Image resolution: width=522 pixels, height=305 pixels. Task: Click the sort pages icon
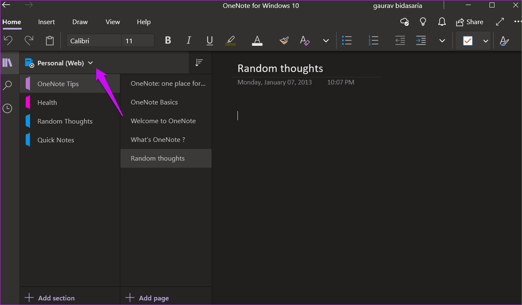(199, 62)
